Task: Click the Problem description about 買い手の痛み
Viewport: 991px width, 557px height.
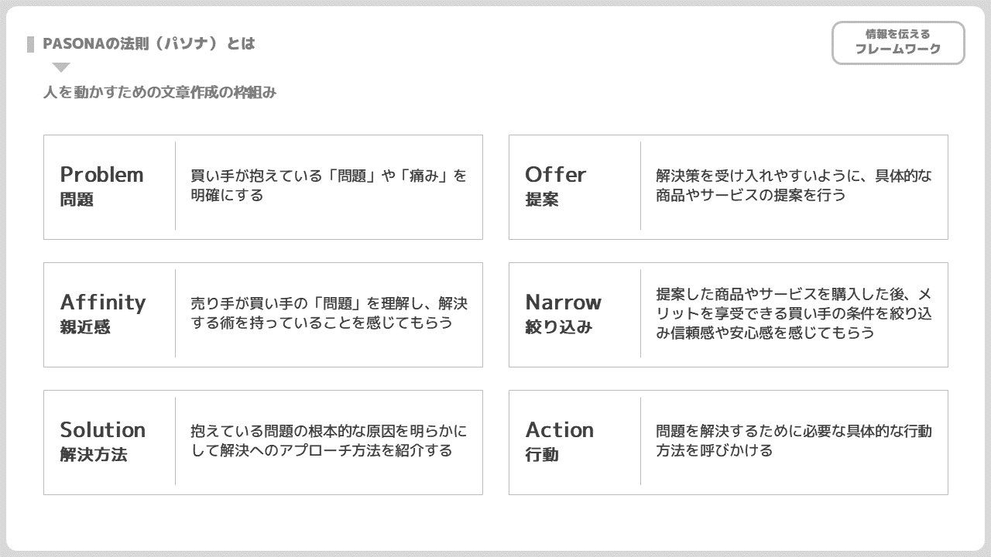Action: coord(329,185)
